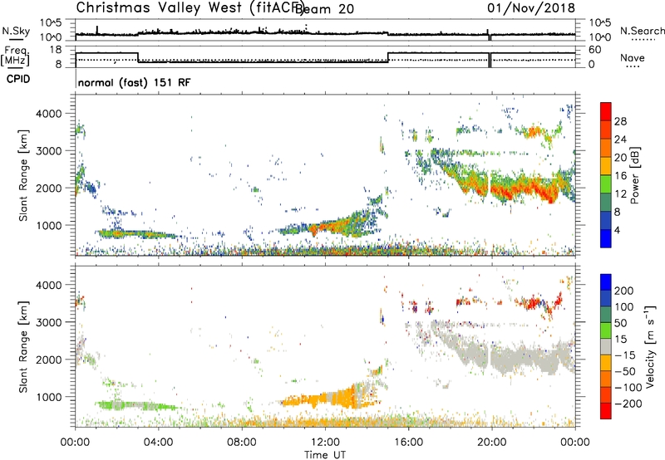Click the '18' tick on the frequency axis
Viewport: 665px width, 460px height.
[x=56, y=50]
